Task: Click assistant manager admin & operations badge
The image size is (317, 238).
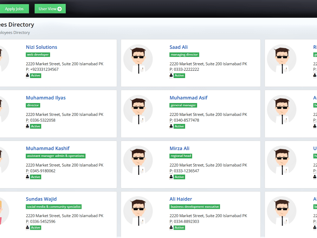Action: [55, 156]
